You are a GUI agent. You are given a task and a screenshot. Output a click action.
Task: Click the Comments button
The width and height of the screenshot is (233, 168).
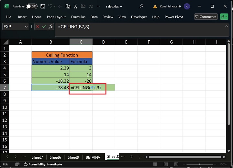coord(206,16)
